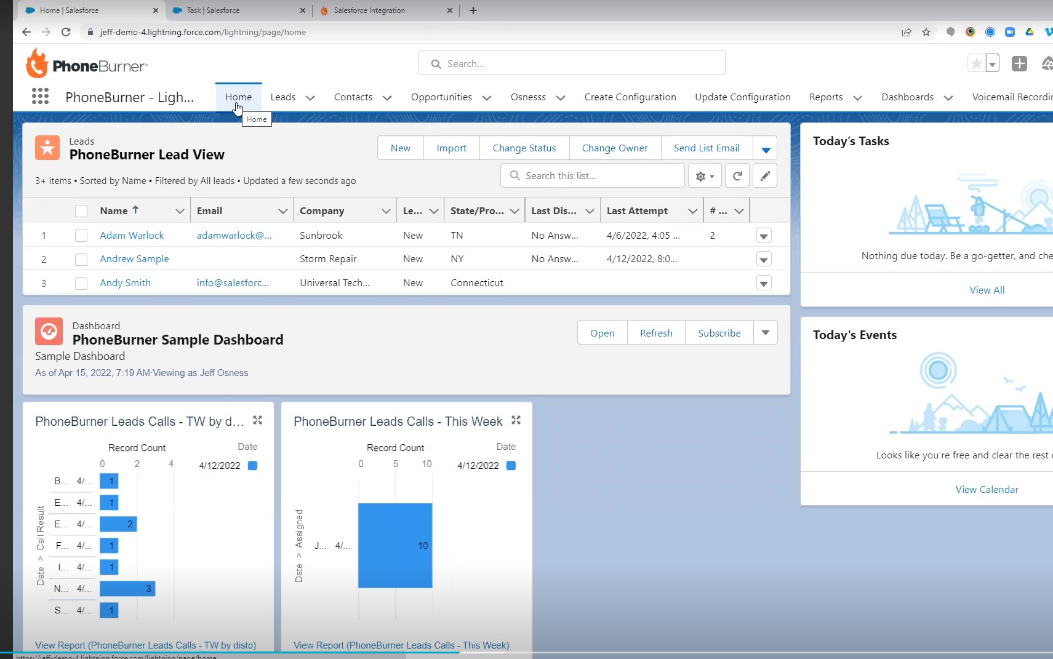Open Opportunities nav dropdown chevron
The height and width of the screenshot is (659, 1053).
tap(487, 98)
